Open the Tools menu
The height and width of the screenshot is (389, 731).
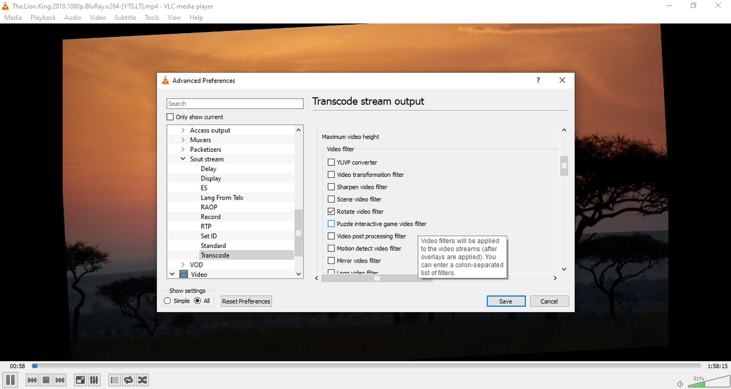coord(152,17)
